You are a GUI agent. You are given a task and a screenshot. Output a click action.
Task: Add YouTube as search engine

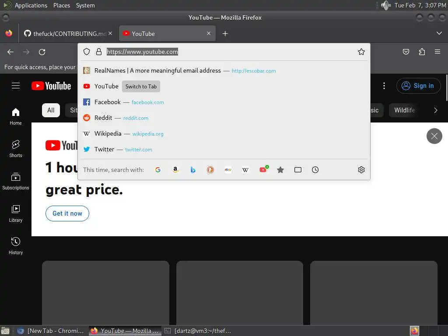(263, 169)
